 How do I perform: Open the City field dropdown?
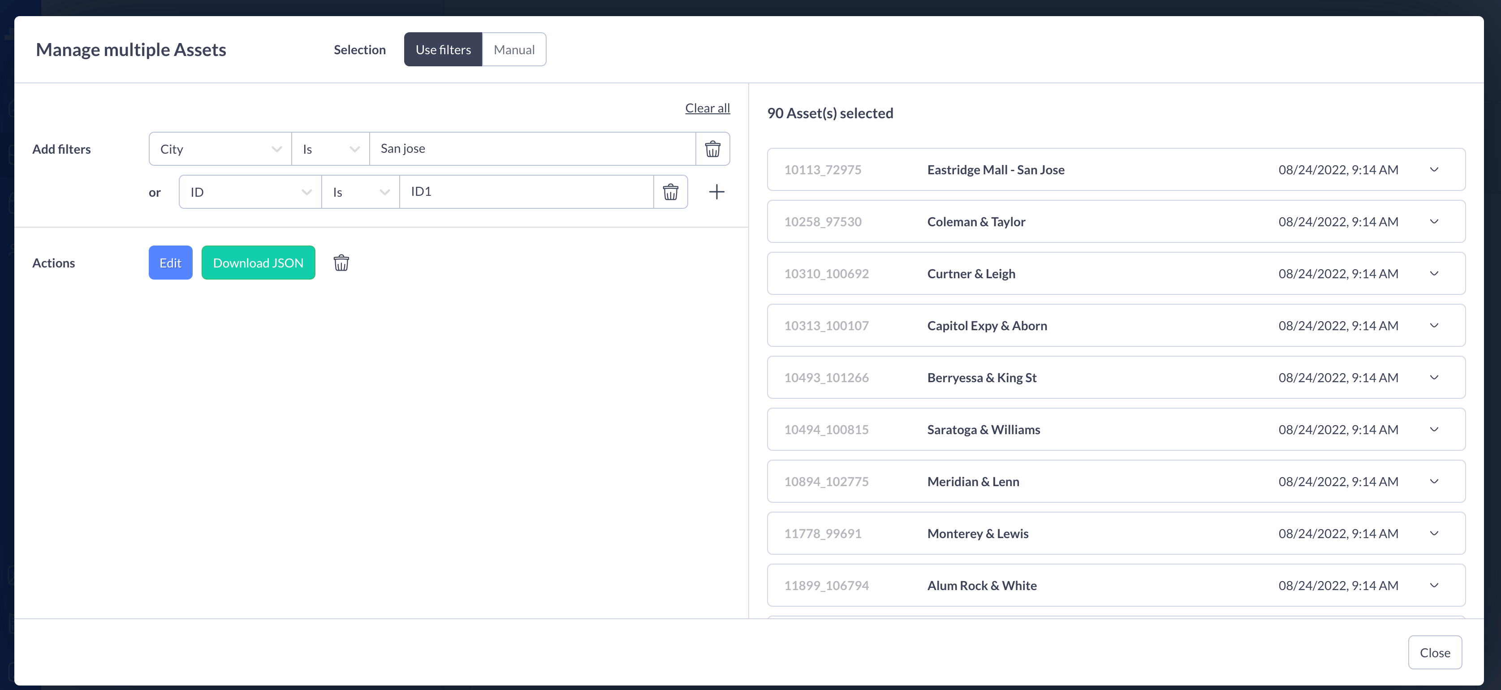click(x=220, y=149)
